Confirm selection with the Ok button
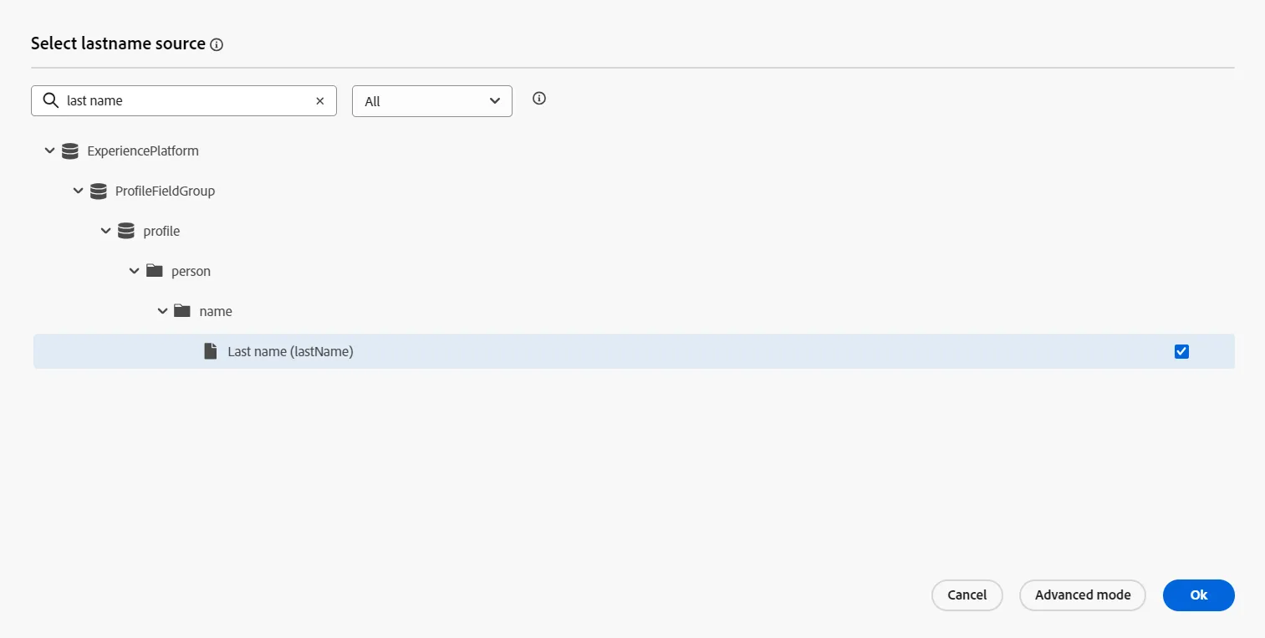1265x638 pixels. pos(1199,595)
